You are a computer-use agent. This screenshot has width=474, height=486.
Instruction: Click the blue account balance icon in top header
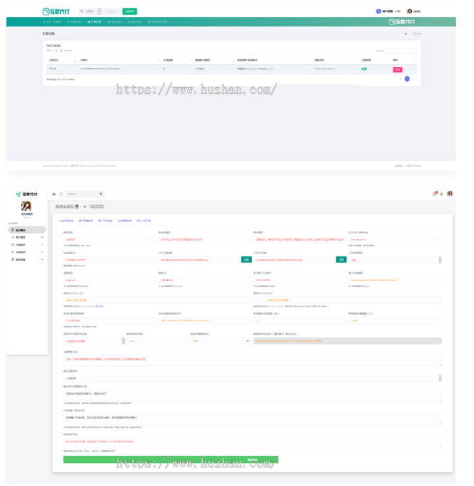pos(379,11)
